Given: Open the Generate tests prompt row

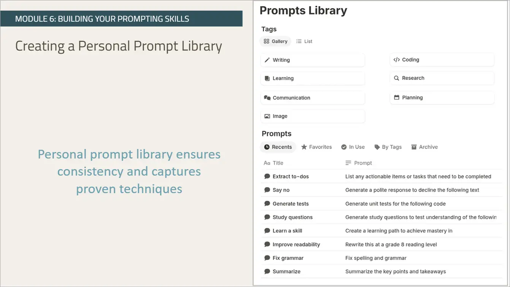Looking at the screenshot, I should tap(291, 204).
